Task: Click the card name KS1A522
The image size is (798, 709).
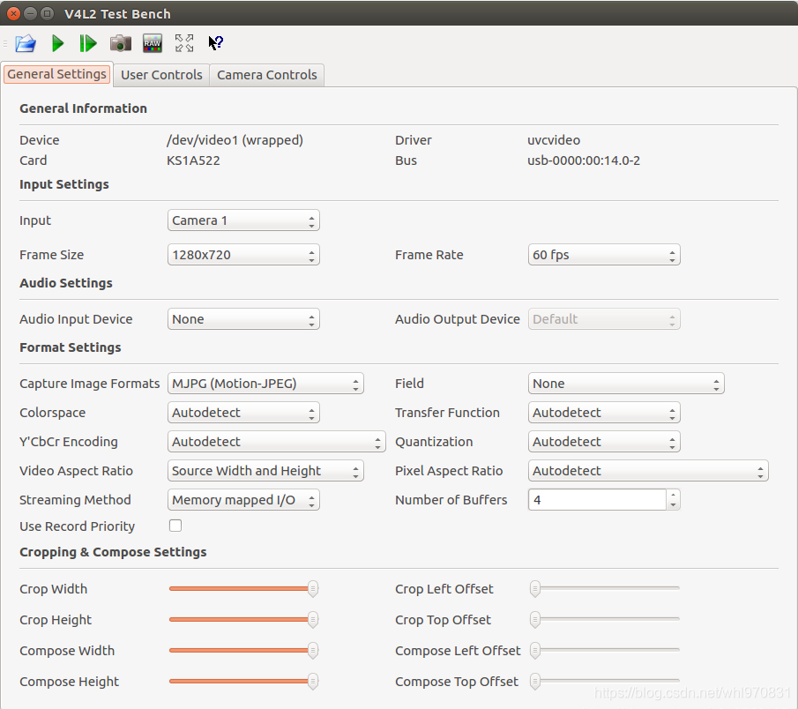Action: (x=193, y=160)
